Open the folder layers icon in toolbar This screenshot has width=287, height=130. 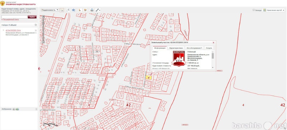click(85, 10)
